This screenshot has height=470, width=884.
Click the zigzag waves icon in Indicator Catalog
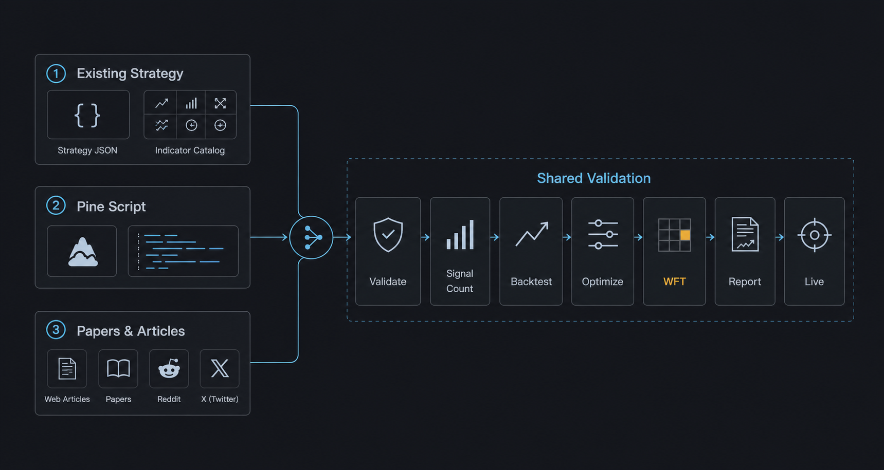click(161, 125)
